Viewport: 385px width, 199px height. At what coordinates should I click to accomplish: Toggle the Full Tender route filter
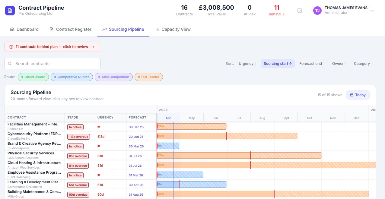coord(148,77)
